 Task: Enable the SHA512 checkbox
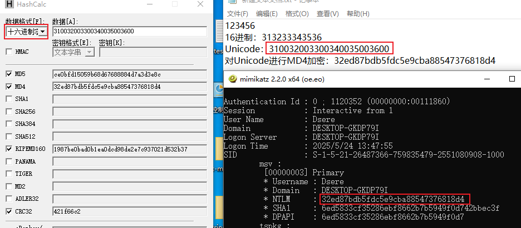click(9, 136)
